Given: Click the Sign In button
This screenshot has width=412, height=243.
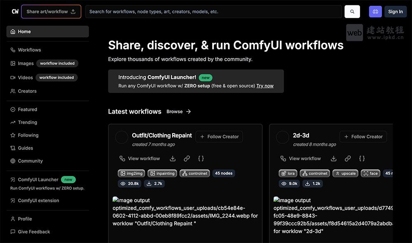Looking at the screenshot, I should click(395, 11).
